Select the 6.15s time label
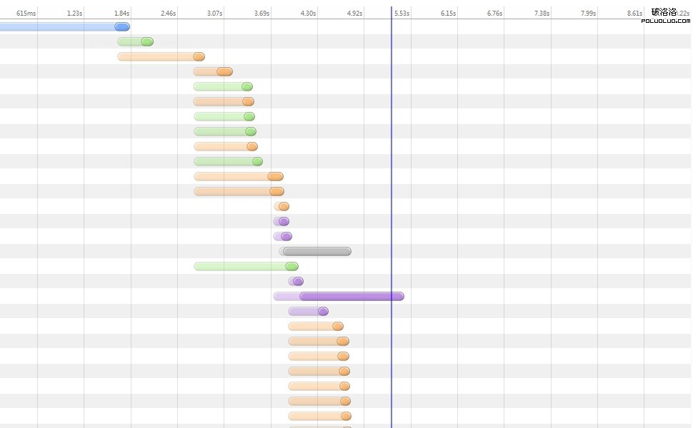This screenshot has height=428, width=698. [x=448, y=14]
